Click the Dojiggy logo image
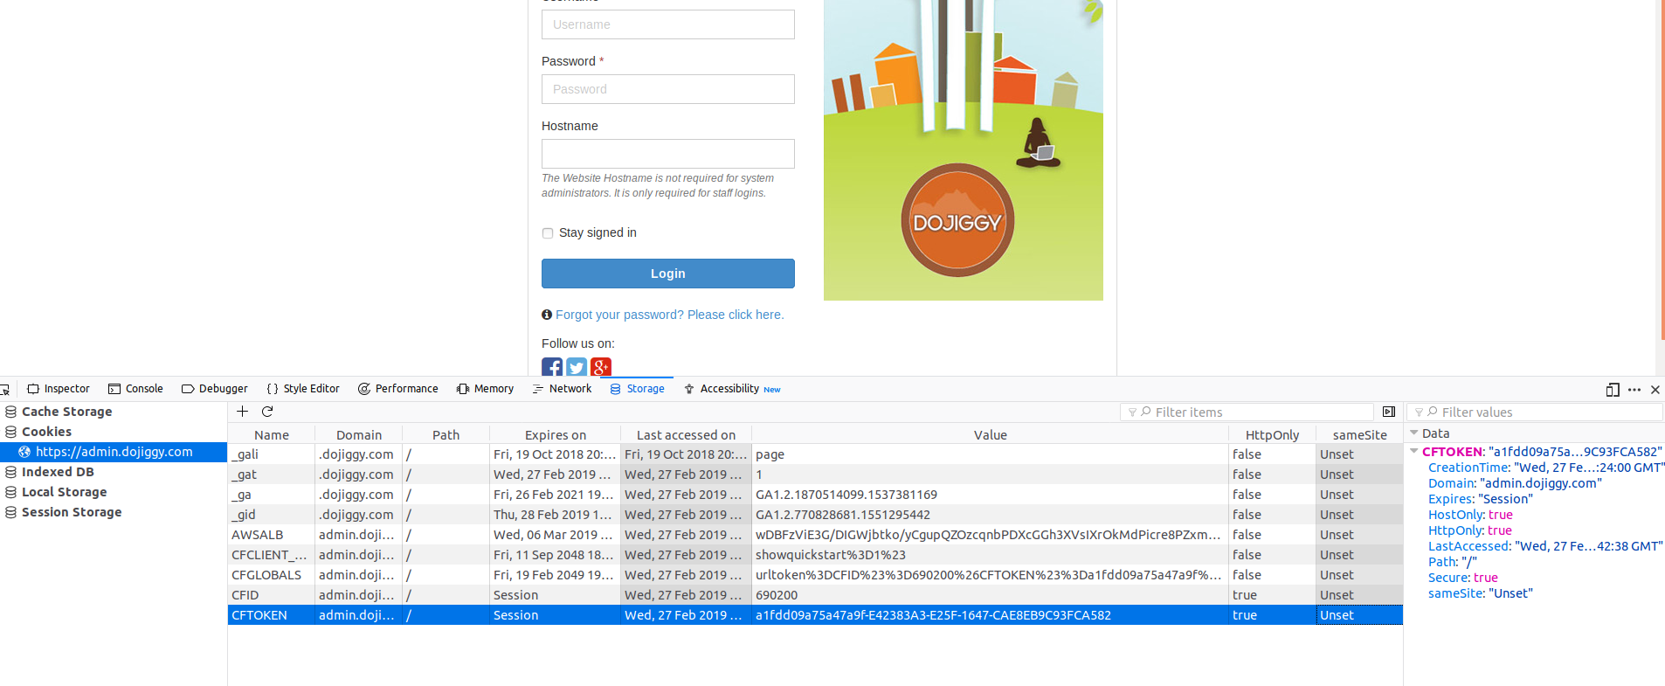 click(957, 220)
